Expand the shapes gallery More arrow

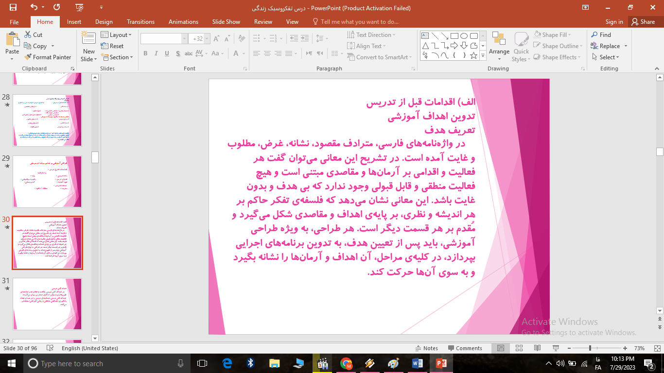[483, 57]
